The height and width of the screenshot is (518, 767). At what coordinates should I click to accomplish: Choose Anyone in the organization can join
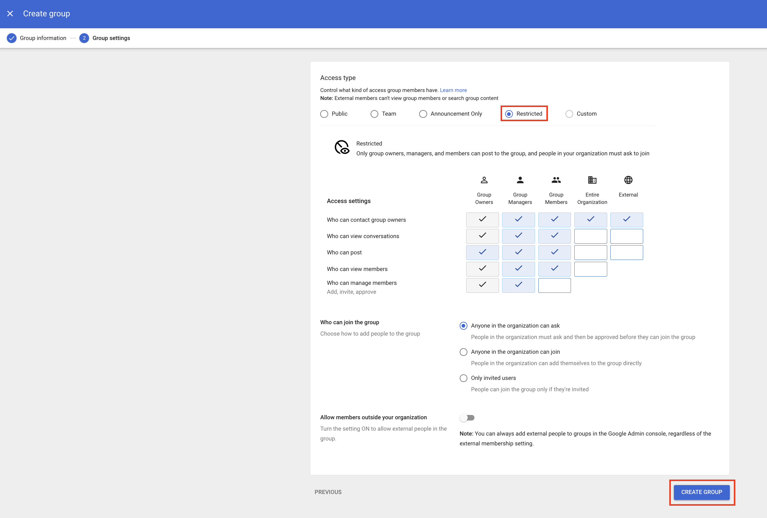pyautogui.click(x=463, y=352)
